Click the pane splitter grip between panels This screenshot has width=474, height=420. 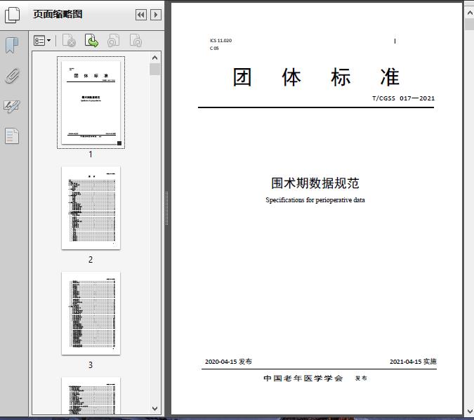[x=166, y=209]
